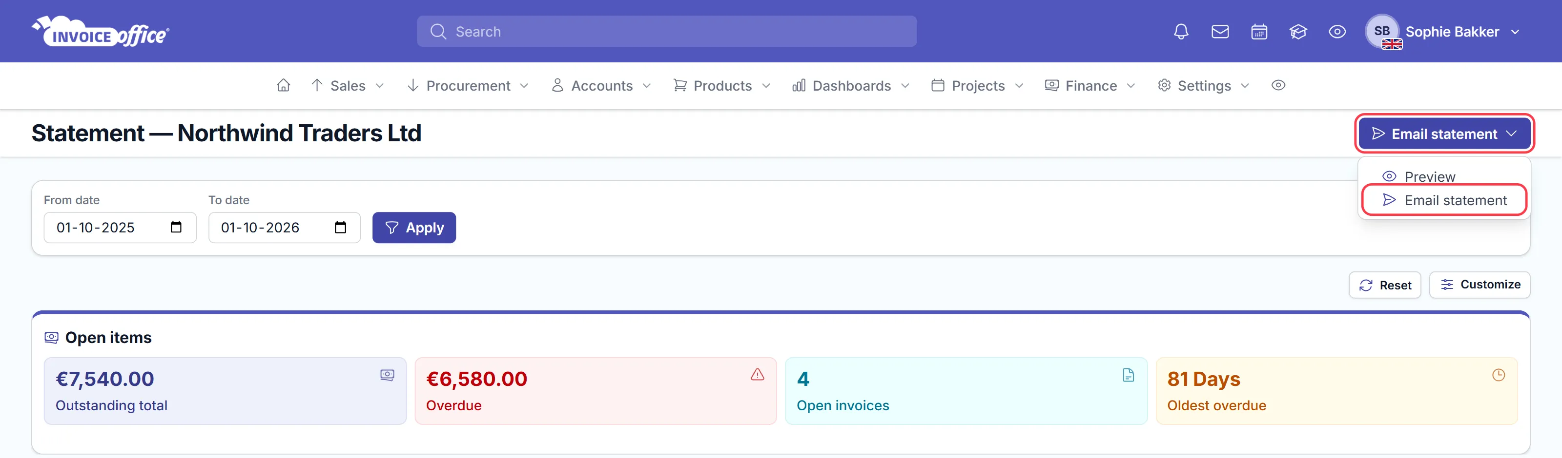Screen dimensions: 1562x458
Task: Open From date calendar picker icon
Action: click(176, 228)
